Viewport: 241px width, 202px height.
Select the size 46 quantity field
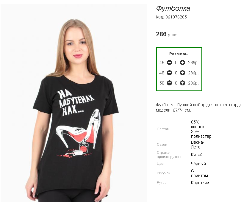click(176, 62)
